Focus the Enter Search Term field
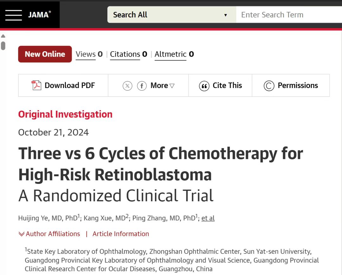The height and width of the screenshot is (275, 342). (289, 15)
